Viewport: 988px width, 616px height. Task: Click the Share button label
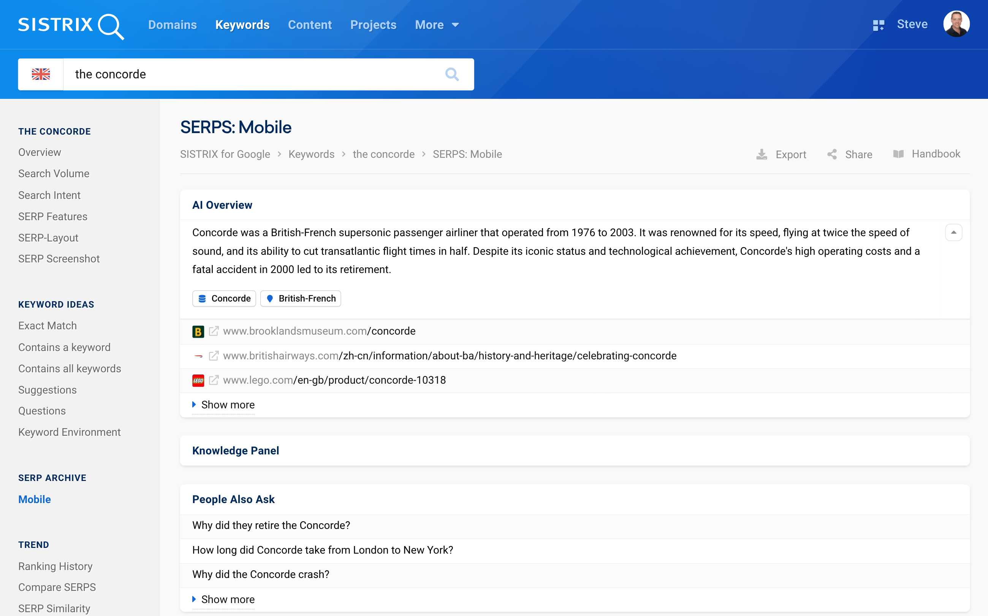pyautogui.click(x=858, y=154)
